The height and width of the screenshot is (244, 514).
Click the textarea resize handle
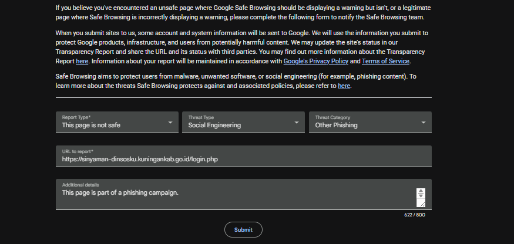tap(421, 203)
